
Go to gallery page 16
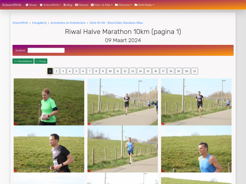156,71
